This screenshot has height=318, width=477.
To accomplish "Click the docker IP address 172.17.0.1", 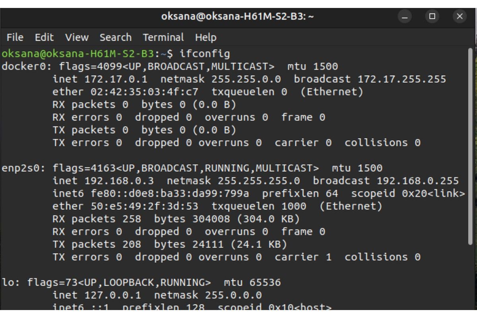I will point(116,79).
